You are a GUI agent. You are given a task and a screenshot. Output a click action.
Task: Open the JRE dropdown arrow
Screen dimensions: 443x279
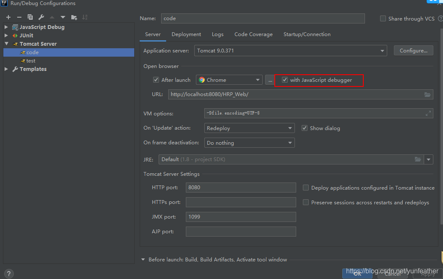pyautogui.click(x=429, y=159)
